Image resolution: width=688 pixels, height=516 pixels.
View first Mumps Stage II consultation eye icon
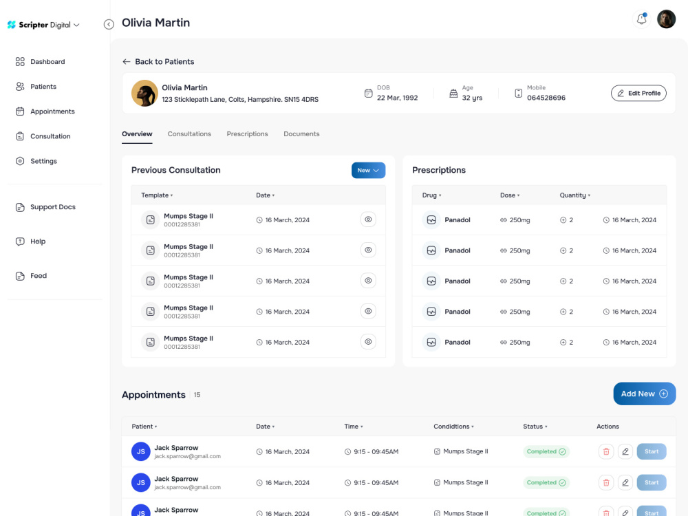(x=368, y=219)
